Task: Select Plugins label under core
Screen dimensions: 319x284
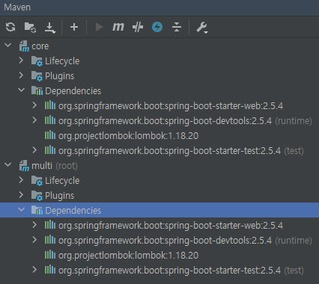Action: 60,76
